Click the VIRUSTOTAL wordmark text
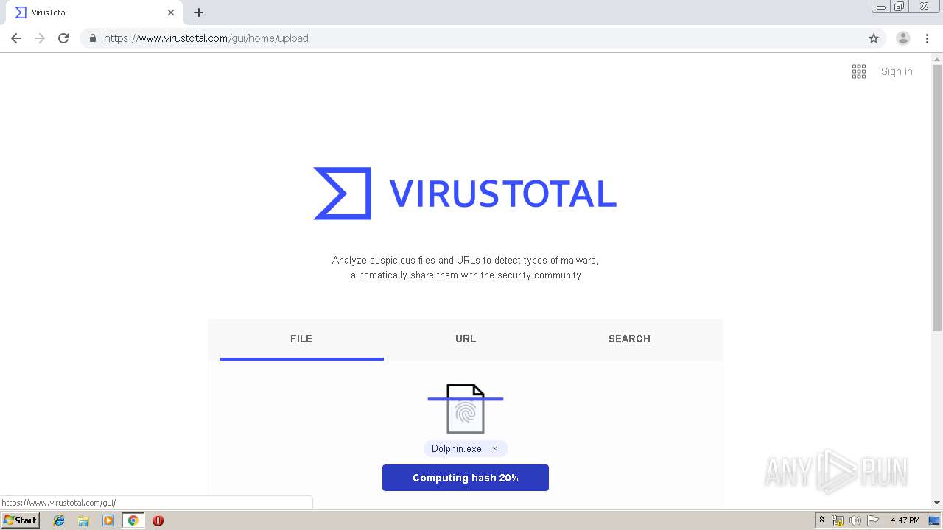 click(x=502, y=194)
